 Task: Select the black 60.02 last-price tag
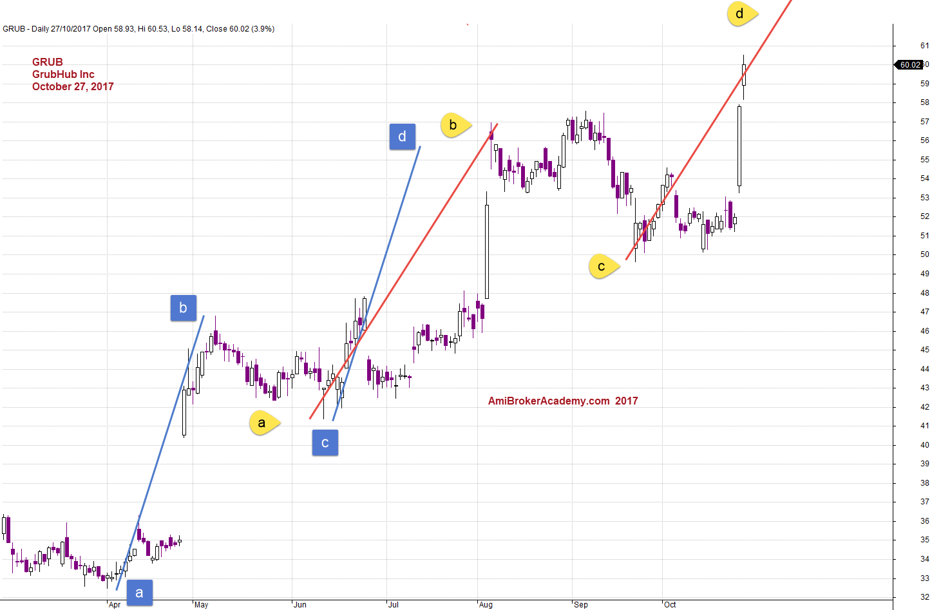909,65
